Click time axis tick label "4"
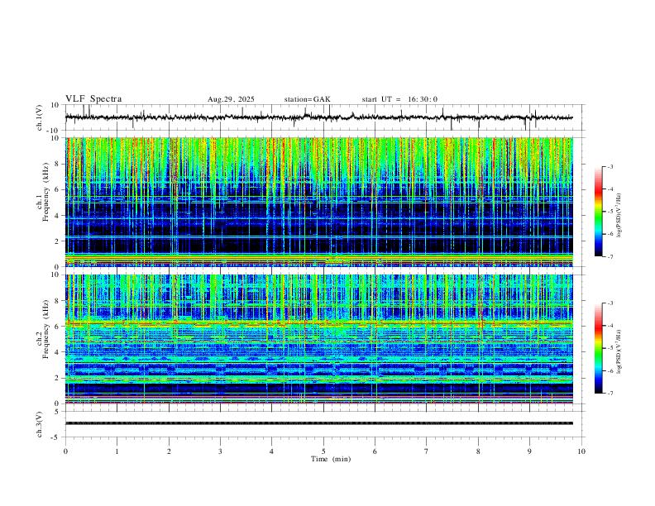Viewport: 655px width, 506px height. point(272,451)
